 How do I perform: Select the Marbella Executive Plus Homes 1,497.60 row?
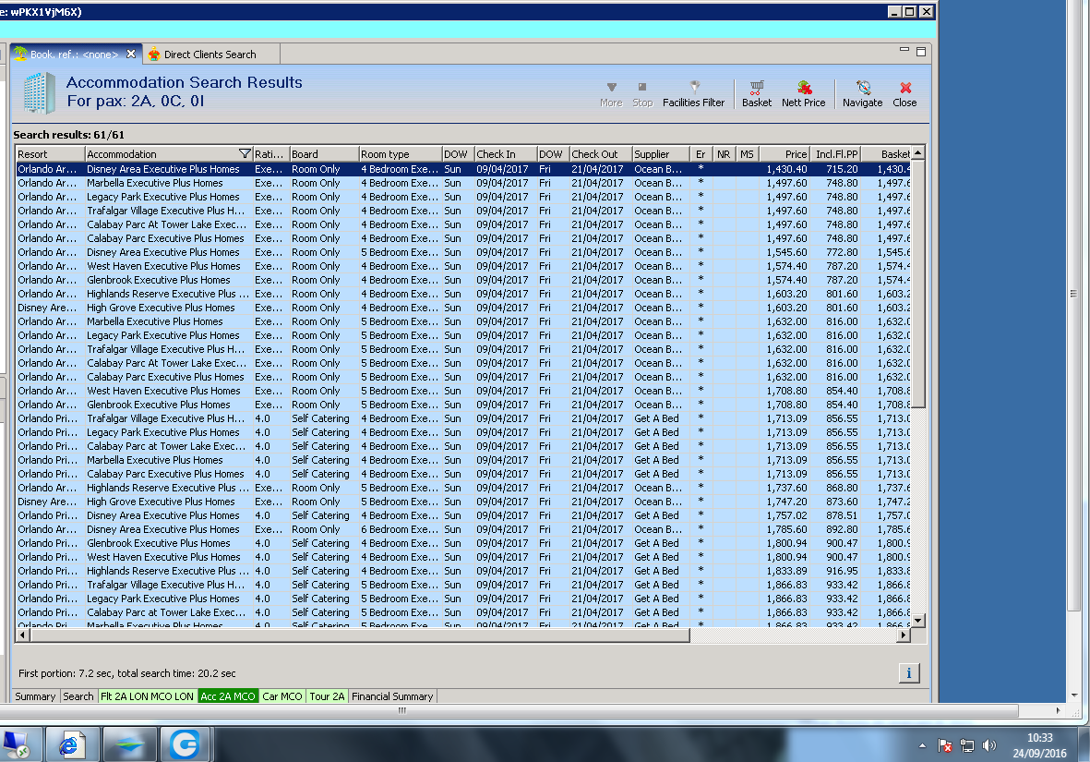coord(463,183)
